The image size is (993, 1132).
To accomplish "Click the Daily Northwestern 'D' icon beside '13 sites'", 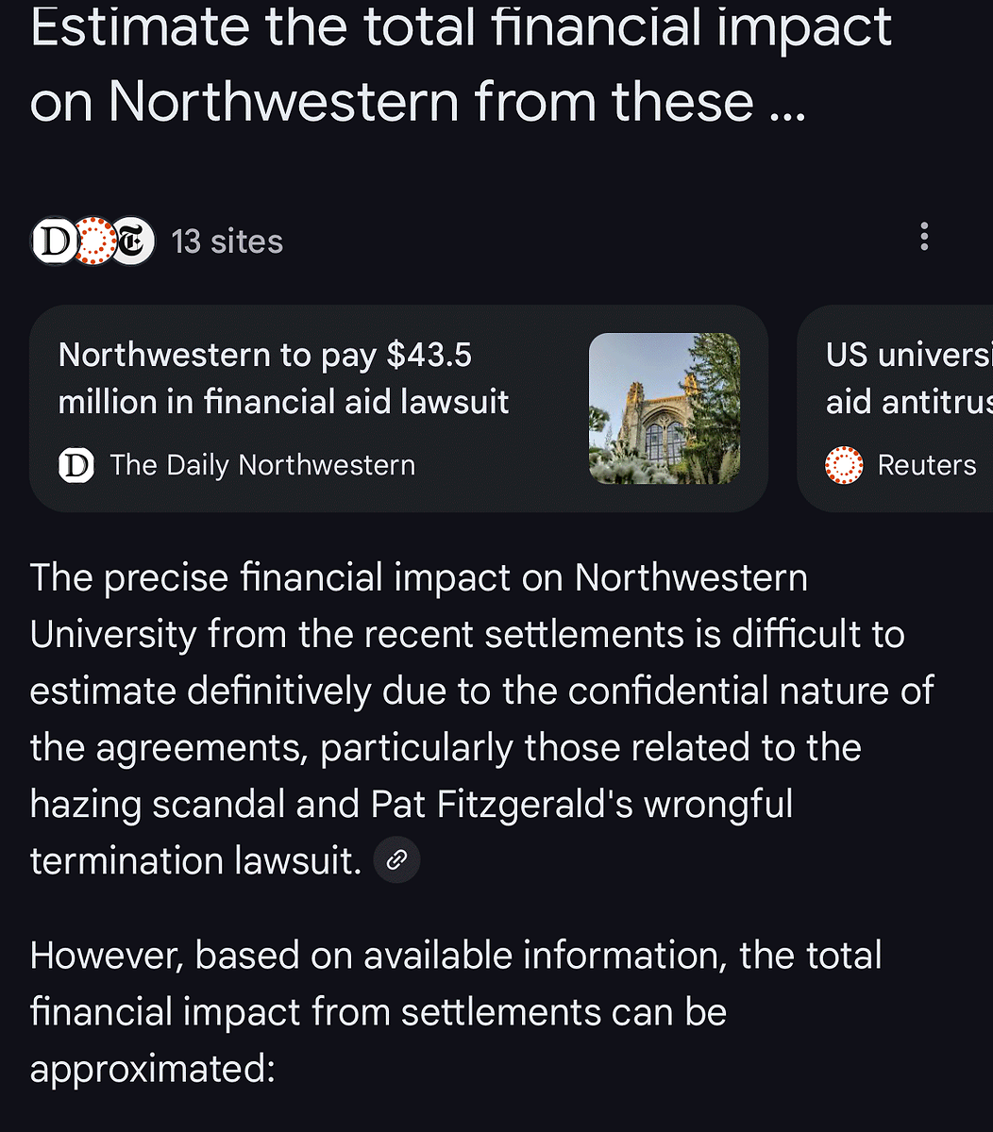I will [55, 241].
